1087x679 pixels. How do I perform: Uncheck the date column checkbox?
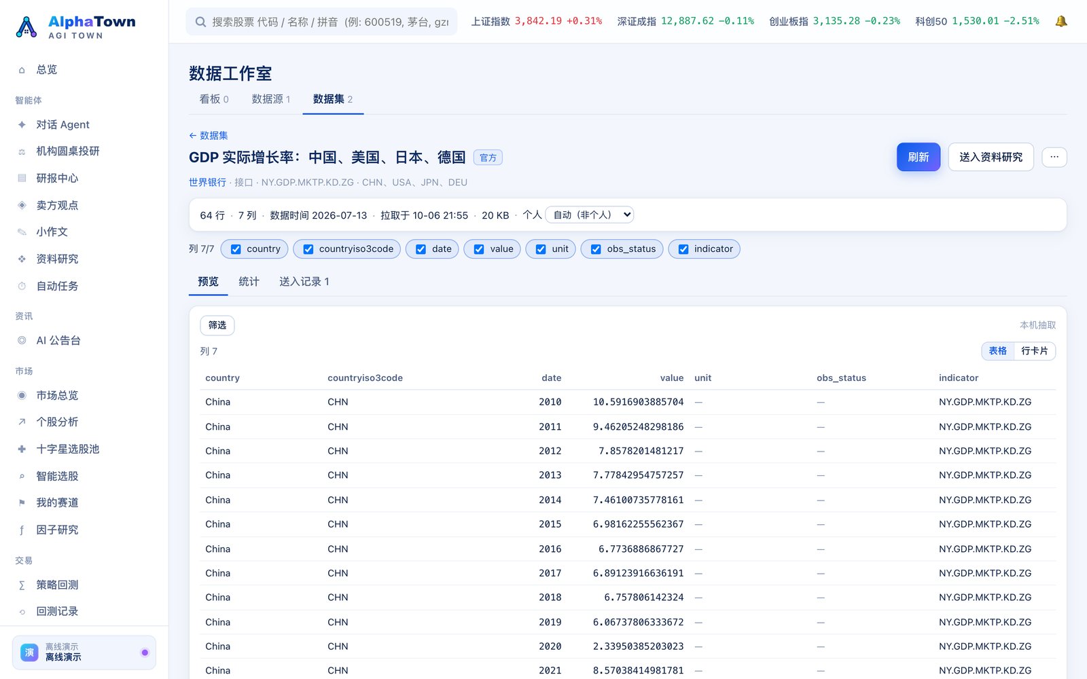[x=421, y=249]
